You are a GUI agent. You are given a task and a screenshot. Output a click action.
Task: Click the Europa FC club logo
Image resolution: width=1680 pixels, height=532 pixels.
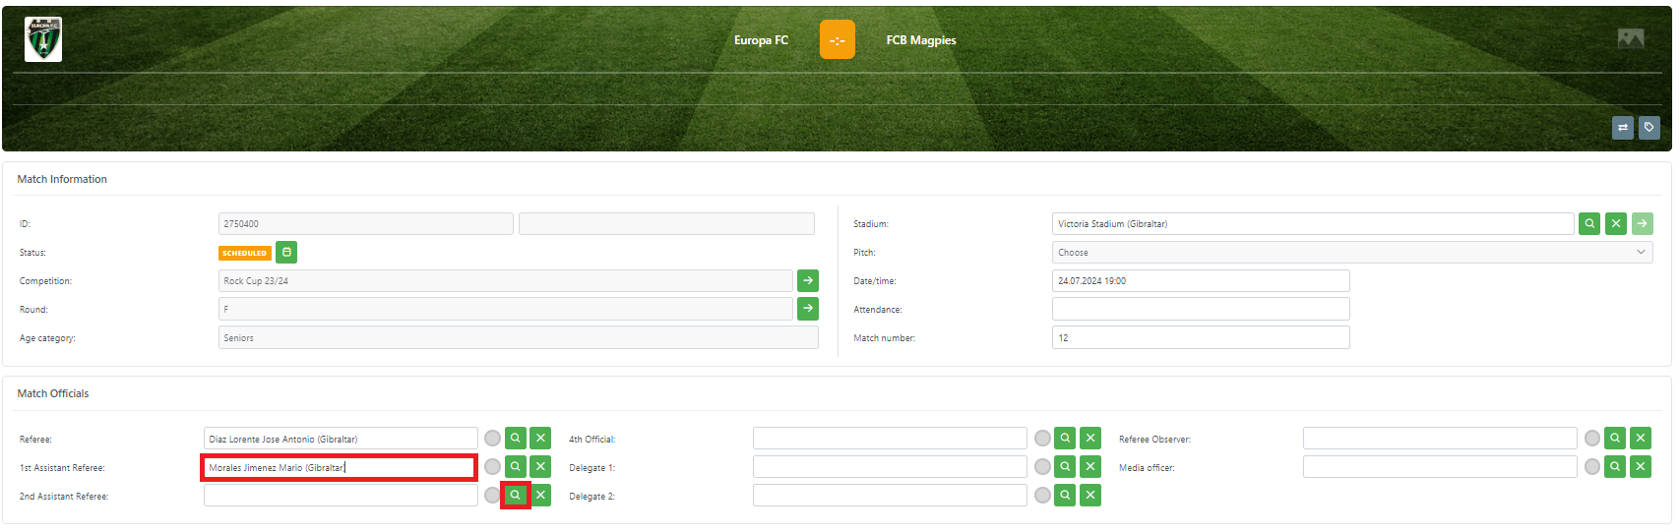pyautogui.click(x=43, y=40)
